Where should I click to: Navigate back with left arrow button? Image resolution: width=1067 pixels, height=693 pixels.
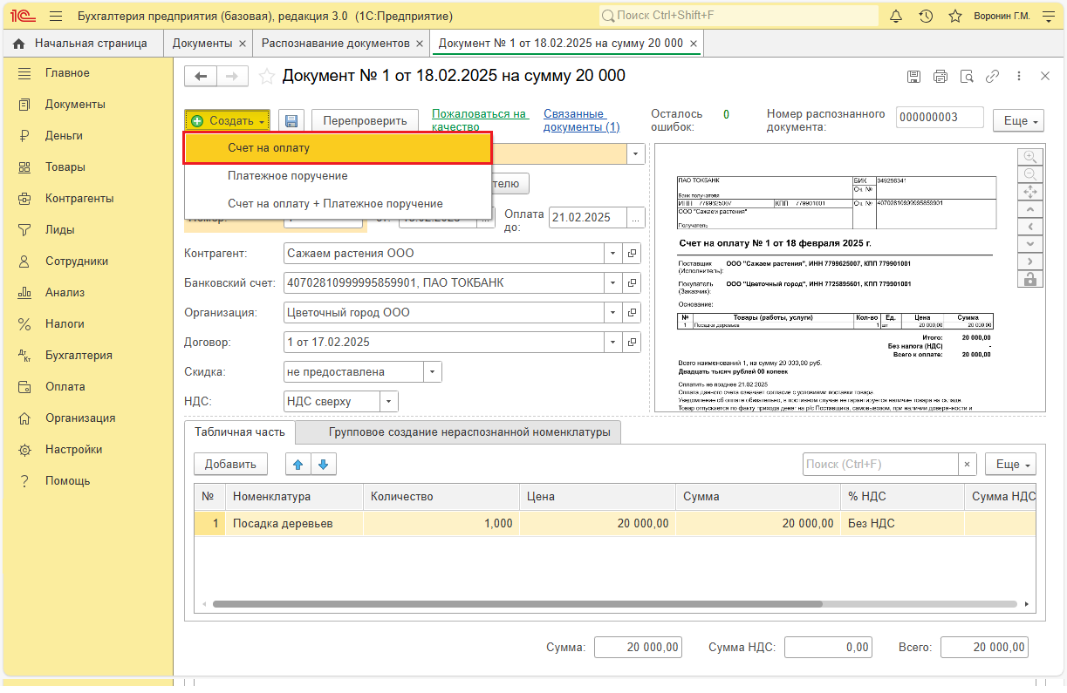click(201, 77)
